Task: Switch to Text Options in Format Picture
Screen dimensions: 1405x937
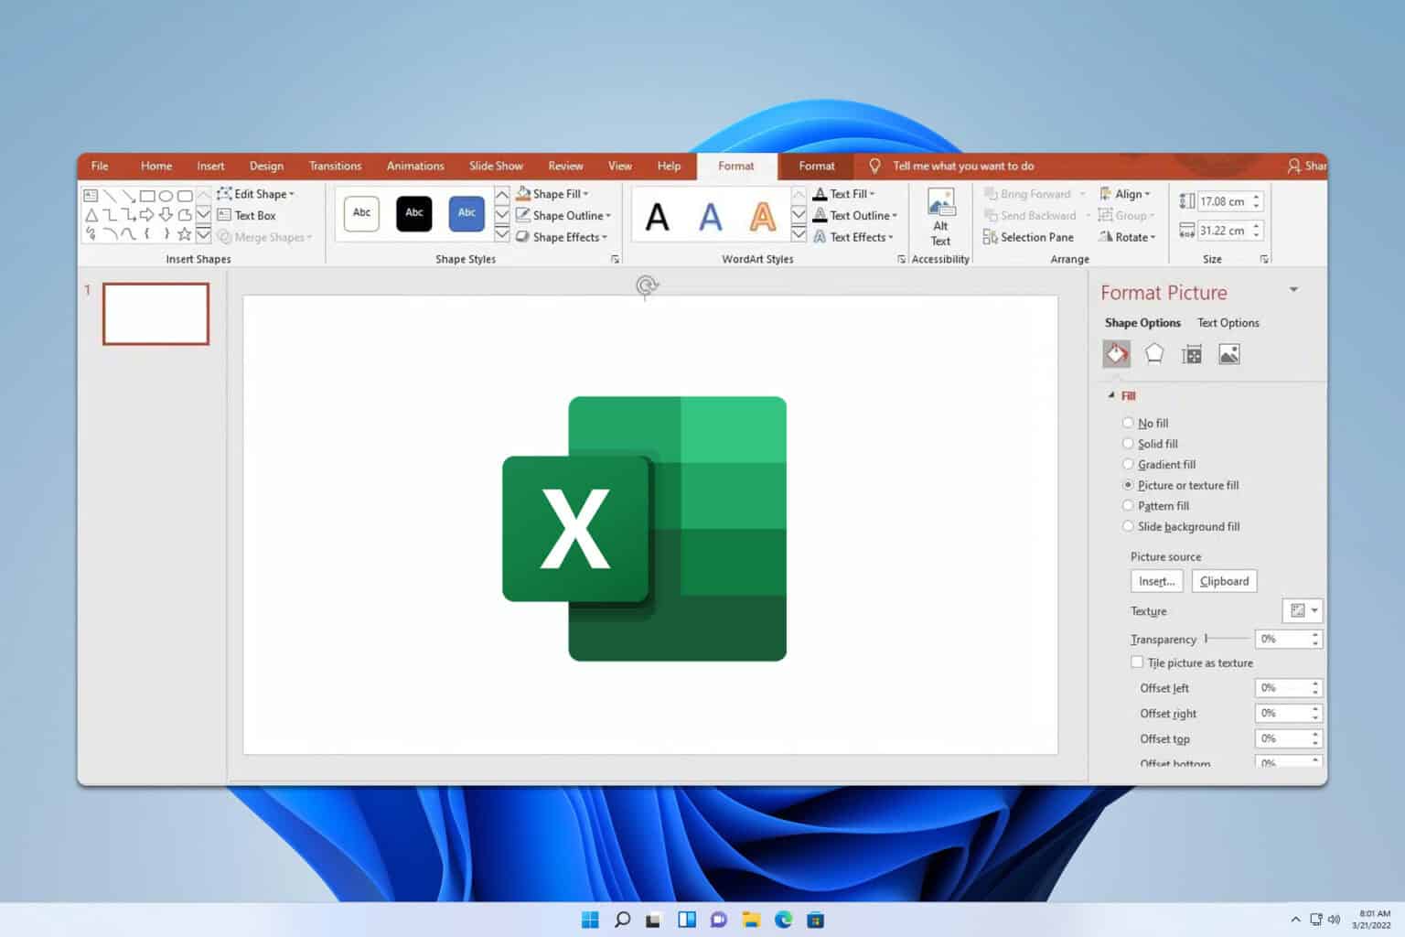Action: pos(1228,323)
